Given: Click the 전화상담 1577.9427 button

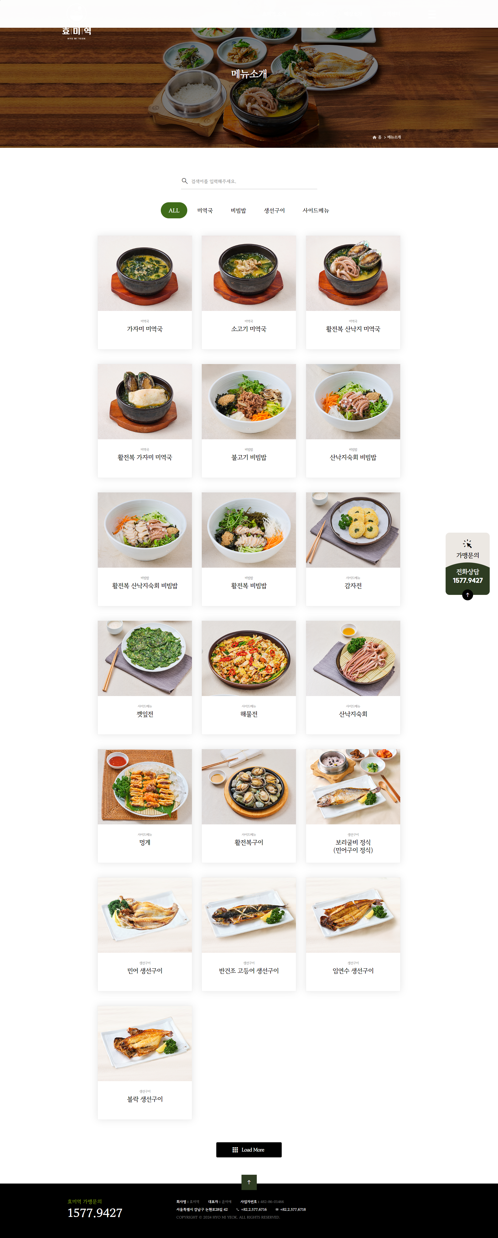Looking at the screenshot, I should (467, 576).
